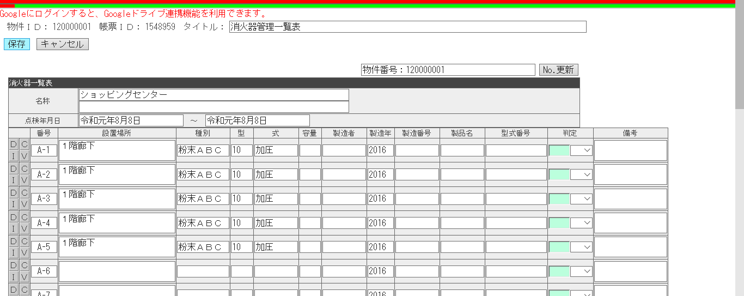Click the 備考 field for row A-1
744x296 pixels.
tap(630, 150)
